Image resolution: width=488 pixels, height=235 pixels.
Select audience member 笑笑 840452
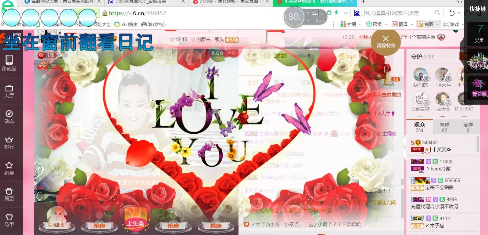pos(442,146)
